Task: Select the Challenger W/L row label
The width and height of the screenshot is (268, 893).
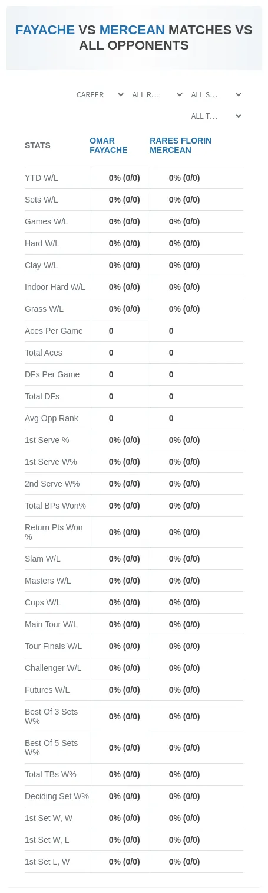Action: (x=53, y=668)
